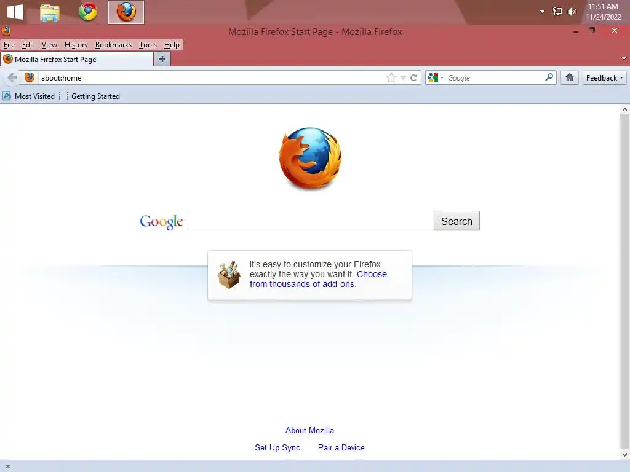Click the Most Visited bookmarks icon
This screenshot has width=630, height=472.
point(6,96)
